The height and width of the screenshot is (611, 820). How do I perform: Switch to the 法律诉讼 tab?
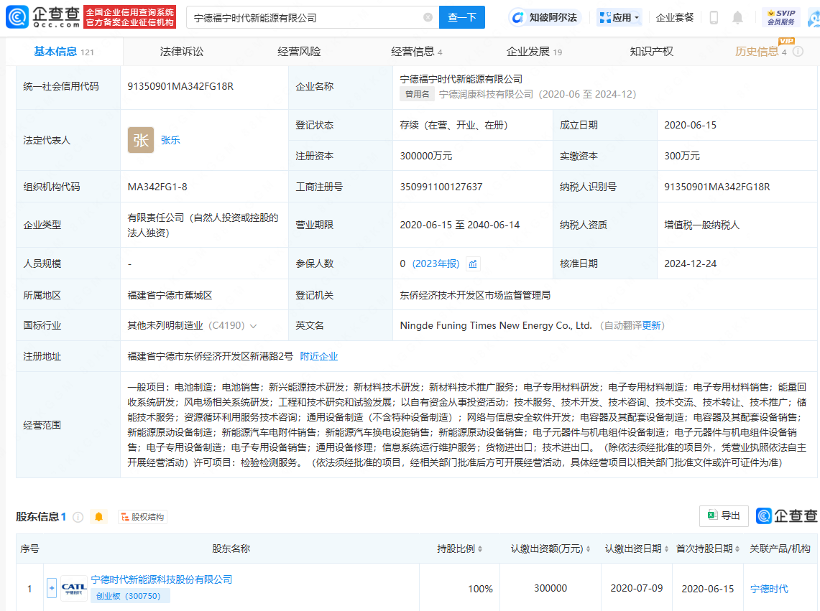182,52
